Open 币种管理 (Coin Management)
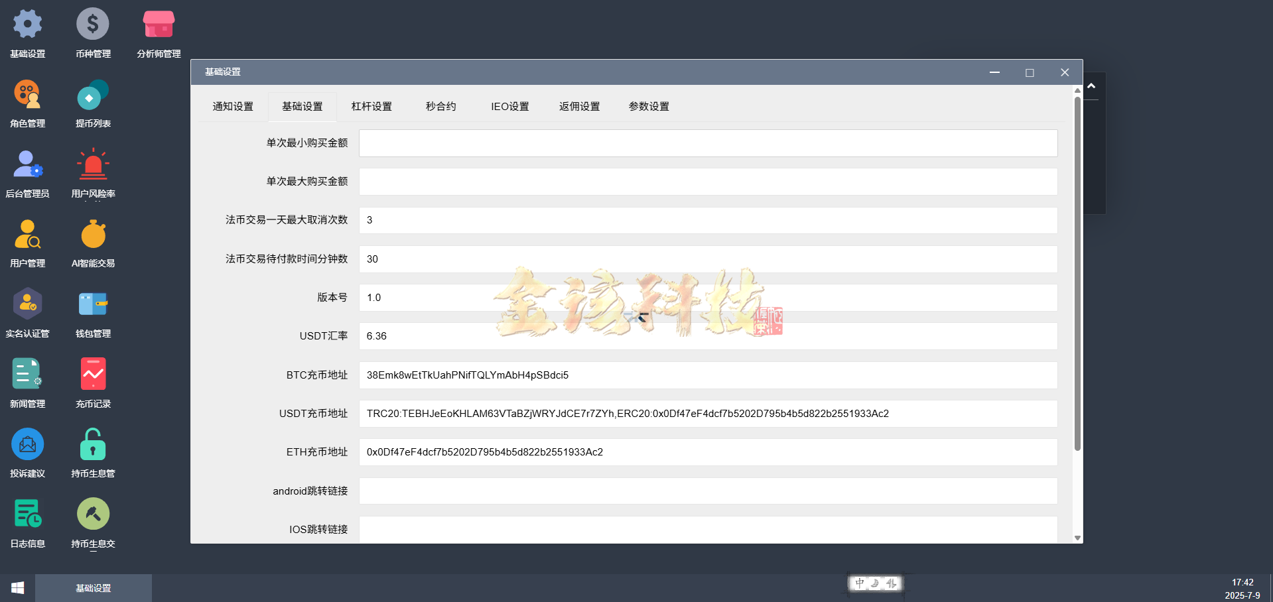Image resolution: width=1273 pixels, height=602 pixels. pos(93,31)
